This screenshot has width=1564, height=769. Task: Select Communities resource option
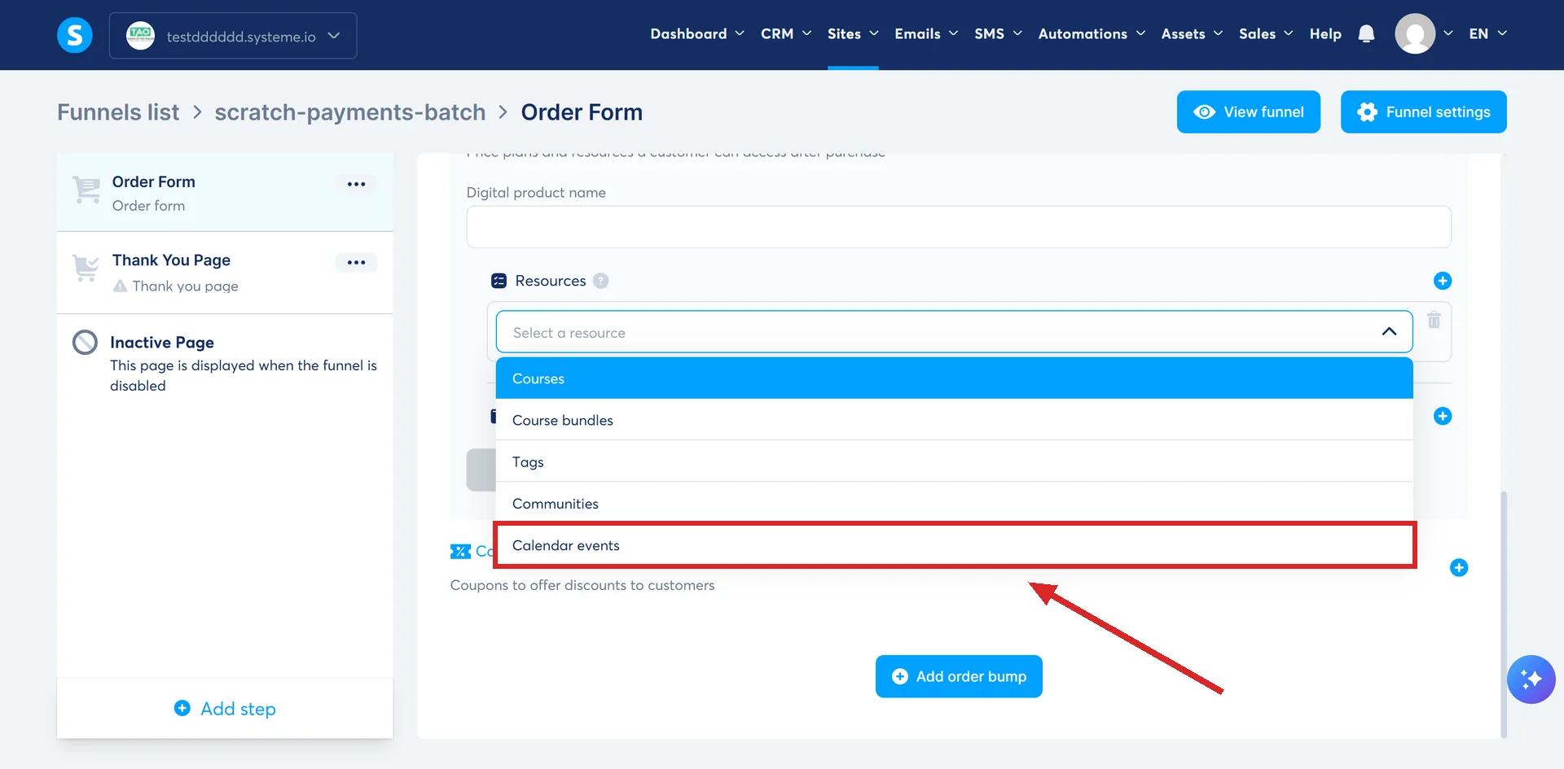tap(954, 504)
